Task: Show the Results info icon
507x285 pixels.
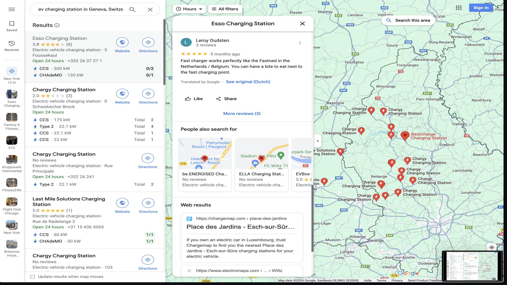Action: tap(57, 25)
